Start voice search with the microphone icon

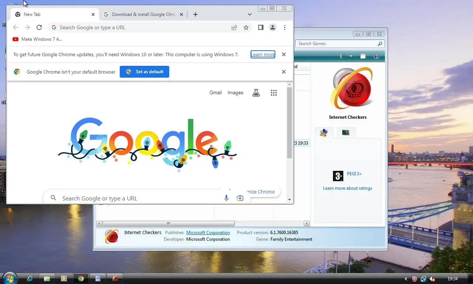point(227,198)
